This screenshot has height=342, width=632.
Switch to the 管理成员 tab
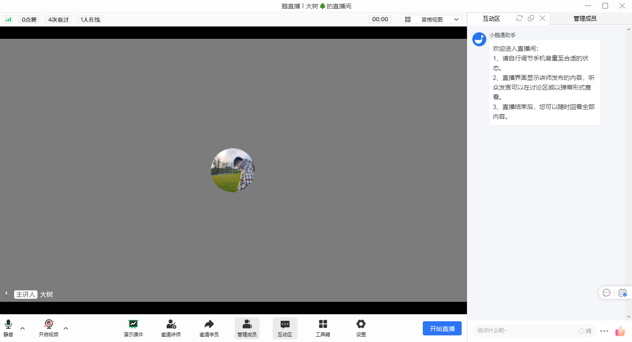585,19
